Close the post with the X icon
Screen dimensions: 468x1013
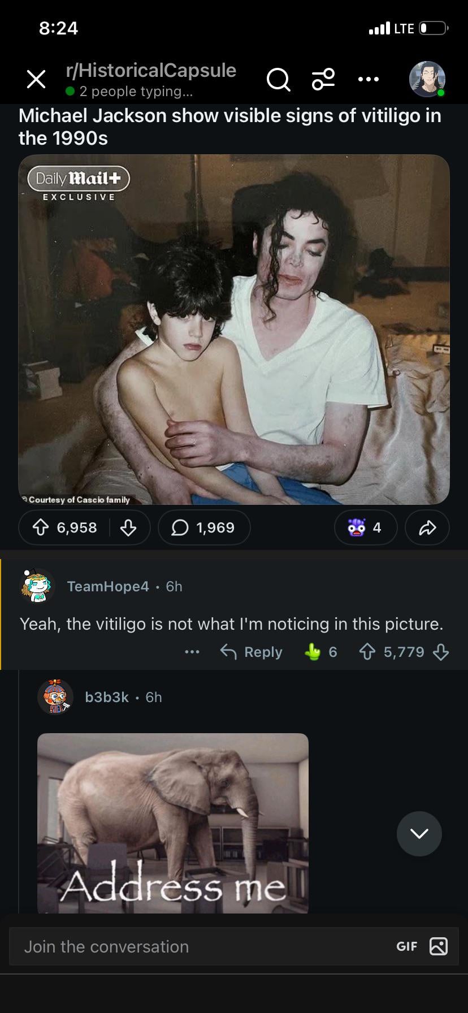click(36, 80)
